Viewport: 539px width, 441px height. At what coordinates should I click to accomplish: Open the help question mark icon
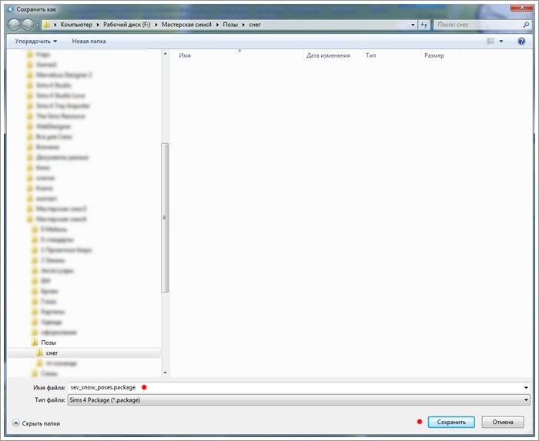pos(521,41)
